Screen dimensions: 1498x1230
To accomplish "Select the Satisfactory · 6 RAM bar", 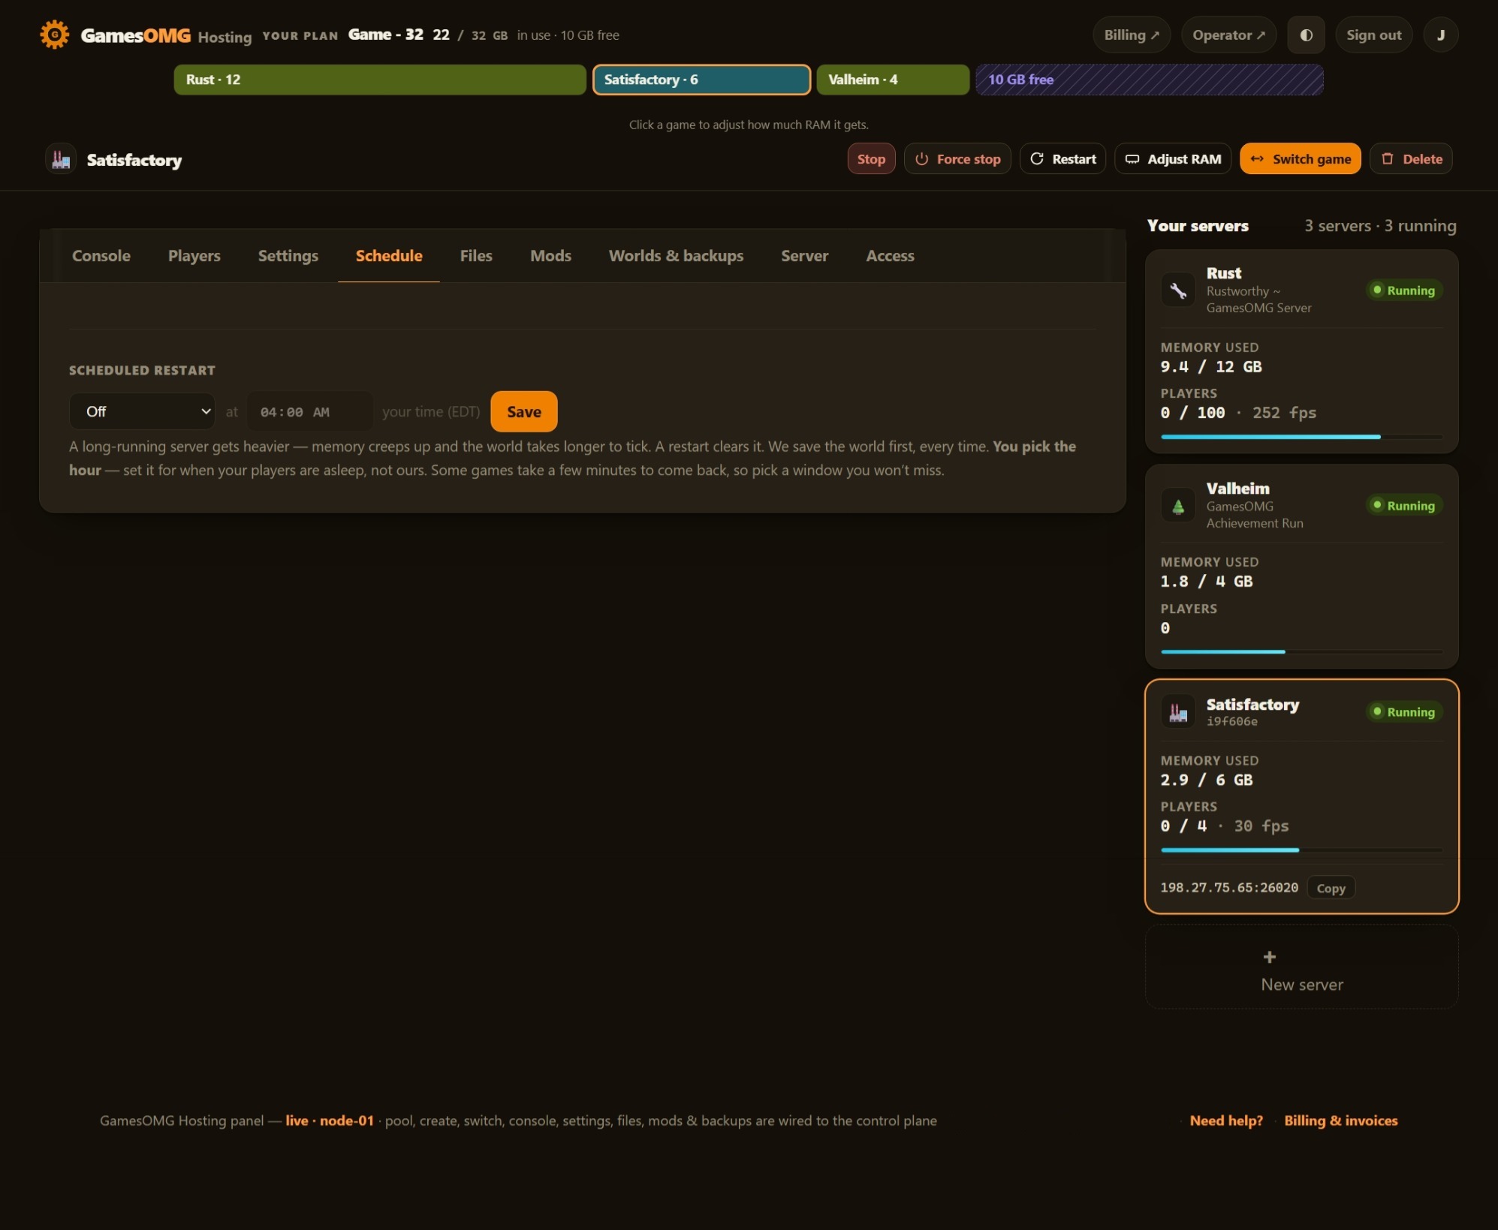I will tap(701, 80).
